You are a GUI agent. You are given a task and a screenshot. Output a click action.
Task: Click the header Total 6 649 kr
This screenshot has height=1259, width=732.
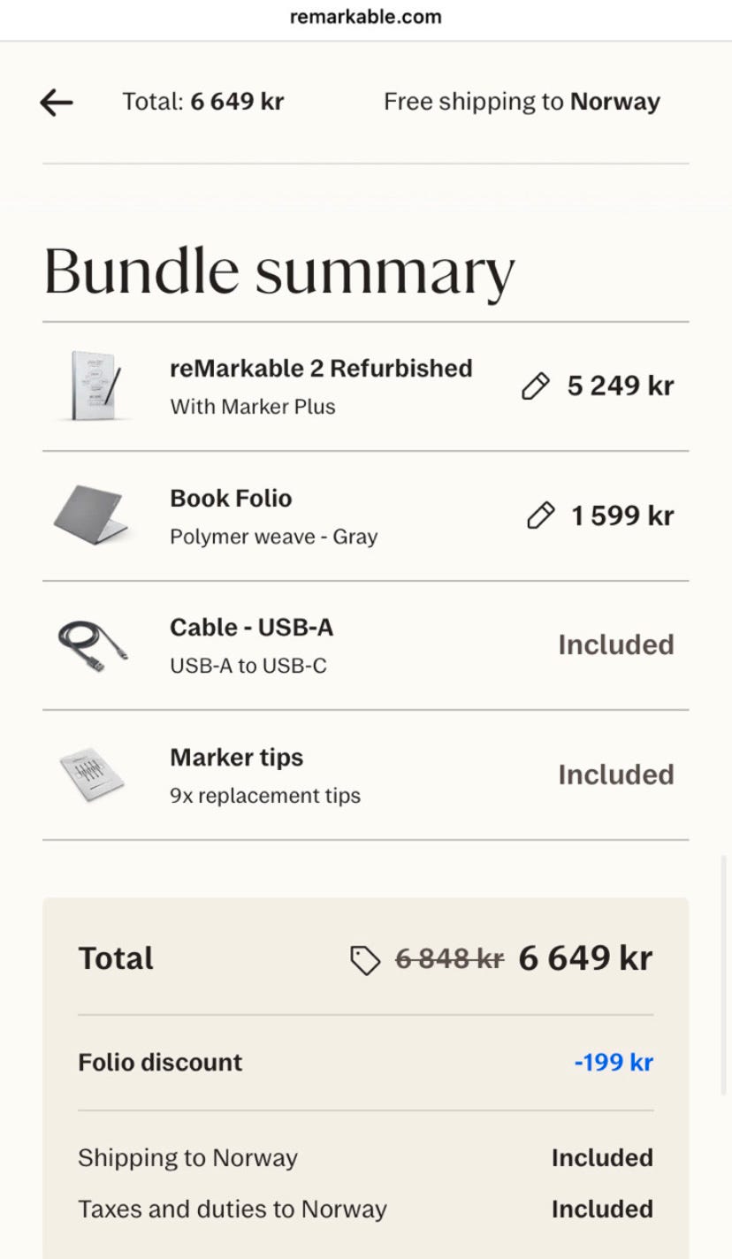202,102
